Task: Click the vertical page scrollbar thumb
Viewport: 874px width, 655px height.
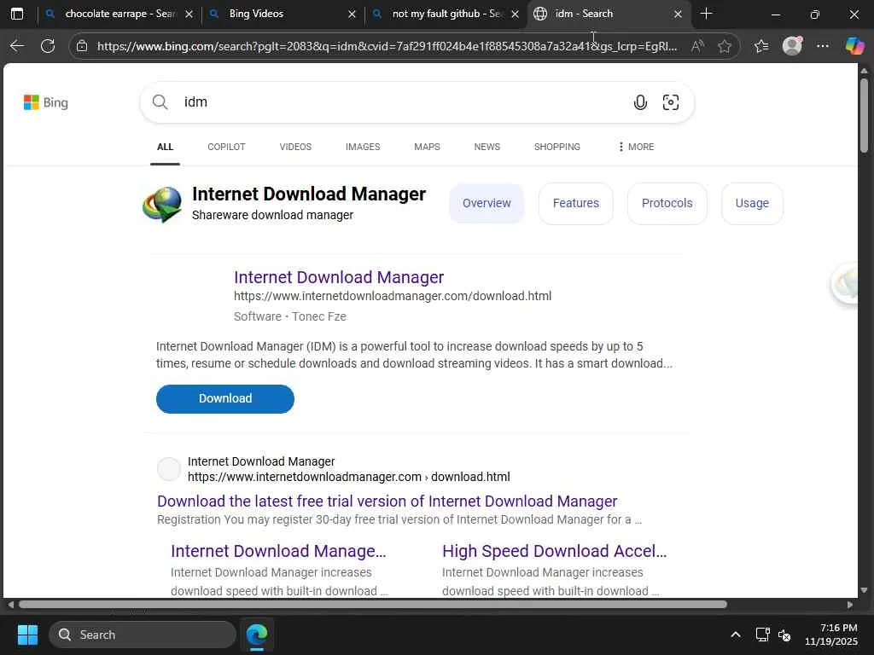Action: click(864, 115)
